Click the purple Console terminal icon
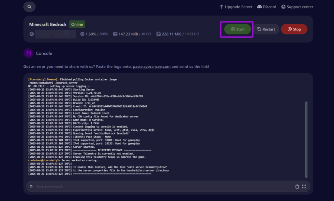This screenshot has height=201, width=334. [28, 53]
